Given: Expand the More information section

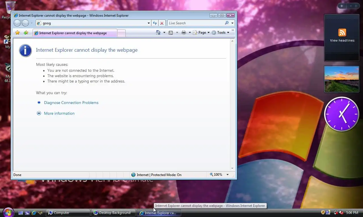Looking at the screenshot, I should [59, 113].
